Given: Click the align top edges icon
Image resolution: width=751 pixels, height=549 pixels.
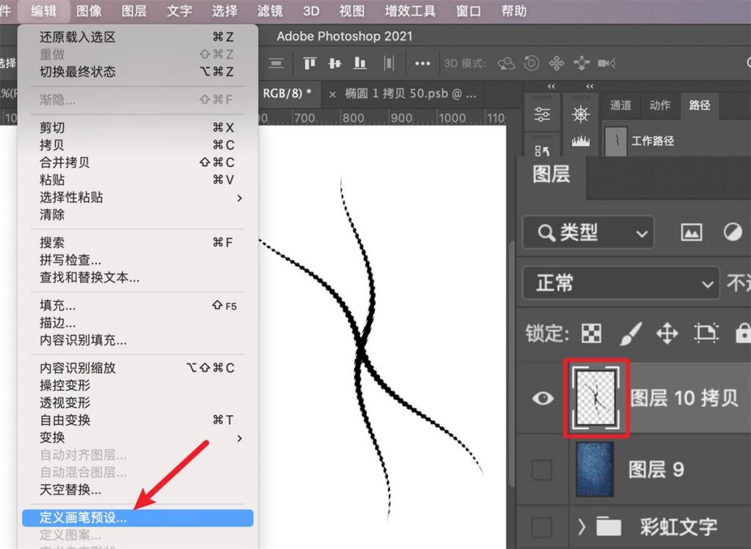Looking at the screenshot, I should click(x=310, y=63).
